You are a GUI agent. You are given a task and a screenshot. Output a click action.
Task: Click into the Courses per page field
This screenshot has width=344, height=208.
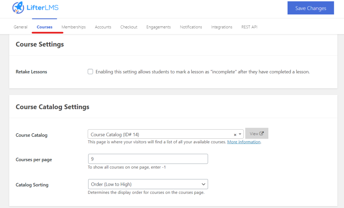tap(148, 159)
